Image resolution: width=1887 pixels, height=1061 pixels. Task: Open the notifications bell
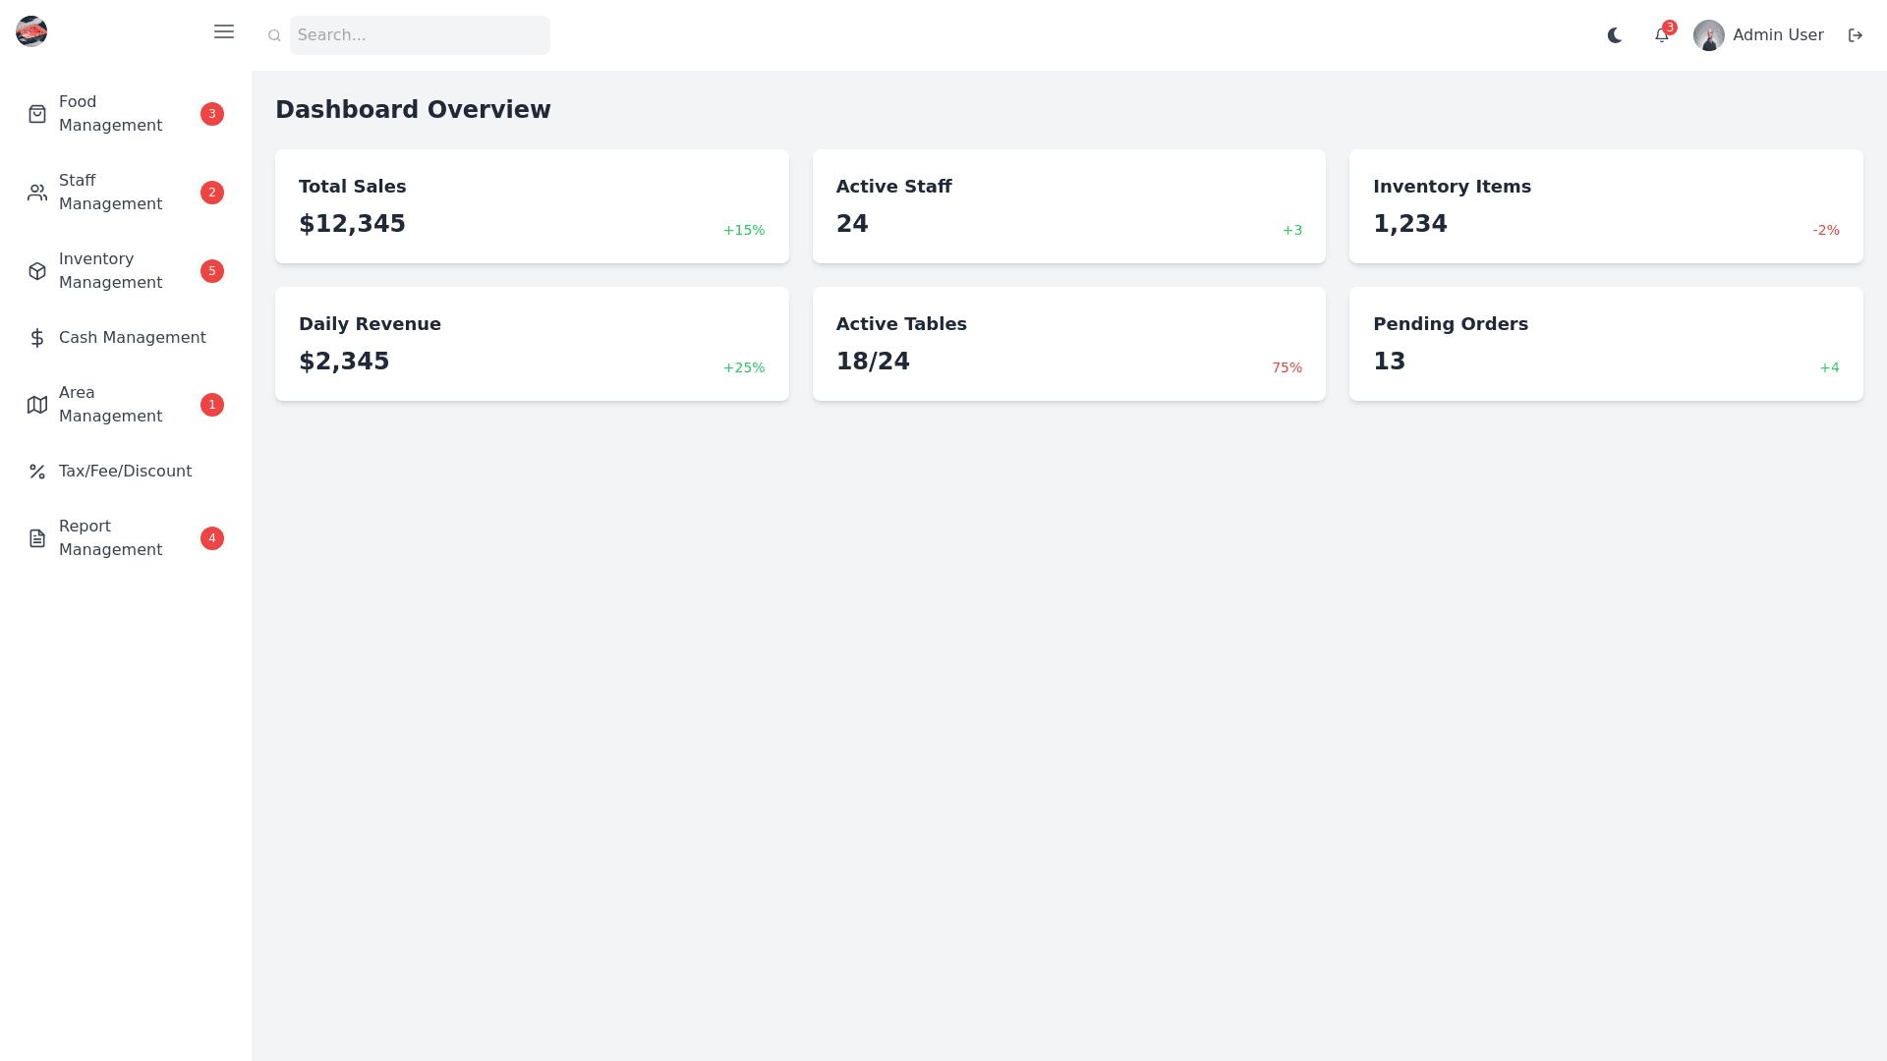pos(1661,35)
